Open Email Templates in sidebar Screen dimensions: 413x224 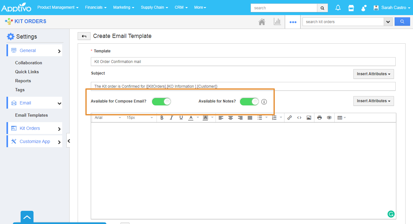point(32,115)
